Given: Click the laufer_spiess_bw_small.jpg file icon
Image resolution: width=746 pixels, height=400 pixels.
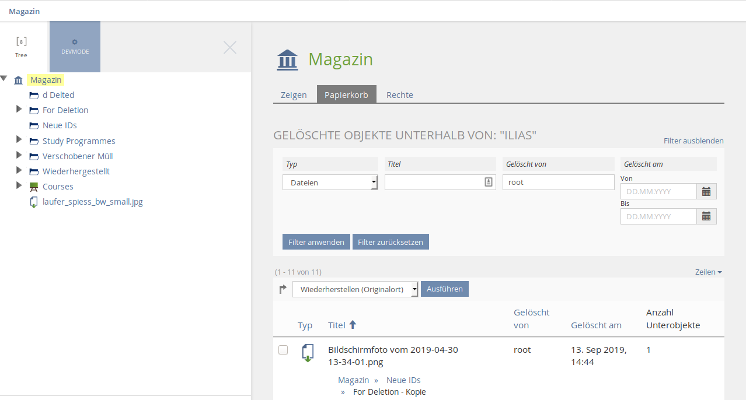Looking at the screenshot, I should (34, 202).
